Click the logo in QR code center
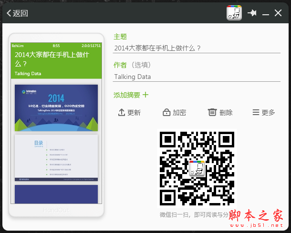This screenshot has height=233, width=291. tap(197, 168)
